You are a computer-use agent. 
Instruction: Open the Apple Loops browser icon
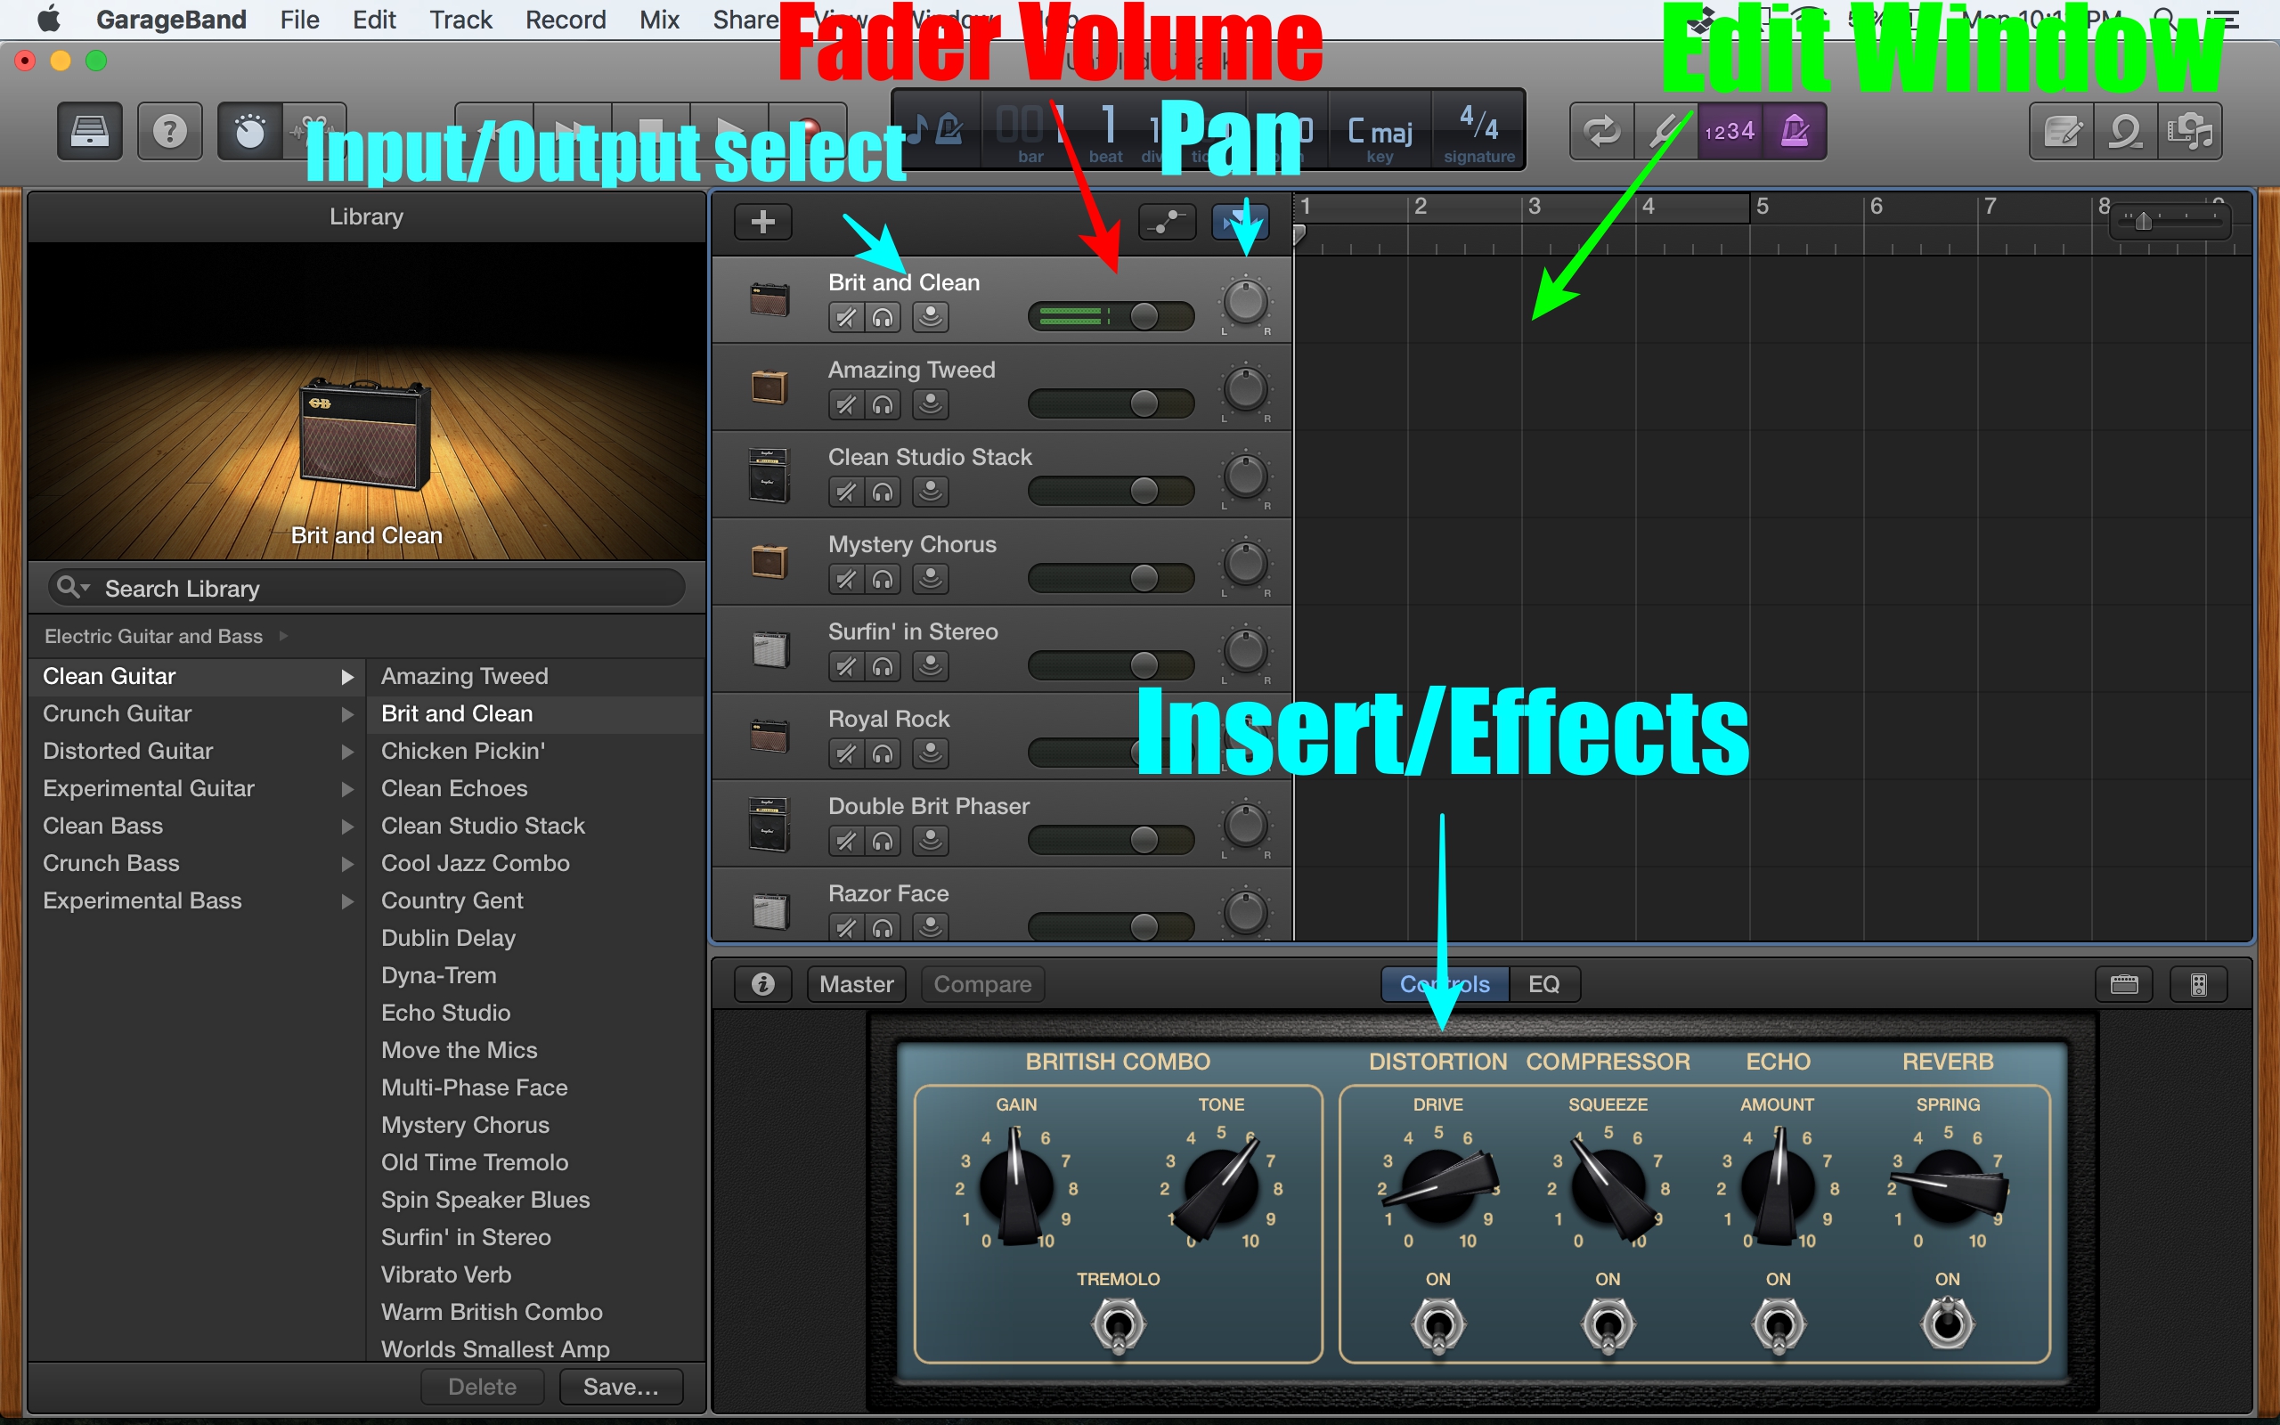2126,131
